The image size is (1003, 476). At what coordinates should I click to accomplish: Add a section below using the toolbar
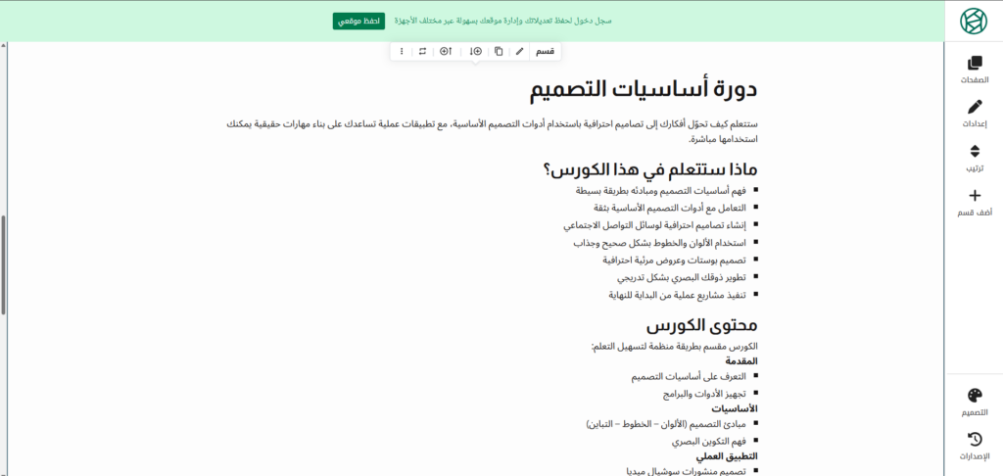(475, 51)
